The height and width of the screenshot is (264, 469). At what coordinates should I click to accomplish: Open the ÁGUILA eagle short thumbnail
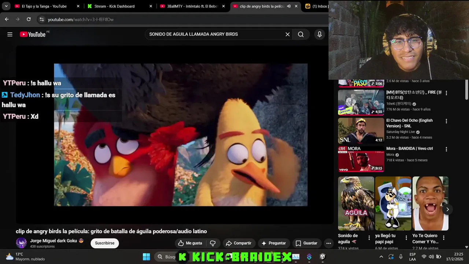(356, 203)
